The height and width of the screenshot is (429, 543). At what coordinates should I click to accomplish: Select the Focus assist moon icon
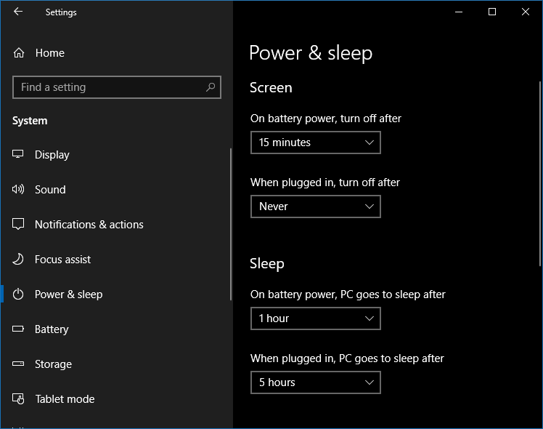coord(18,259)
